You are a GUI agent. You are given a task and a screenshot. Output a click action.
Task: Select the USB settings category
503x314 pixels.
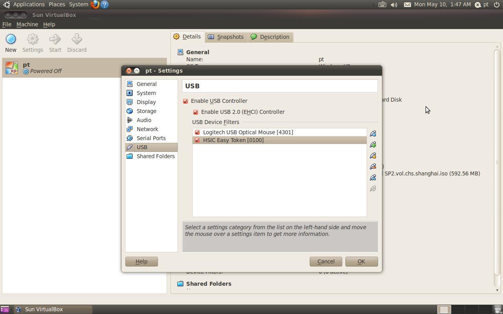pos(151,147)
